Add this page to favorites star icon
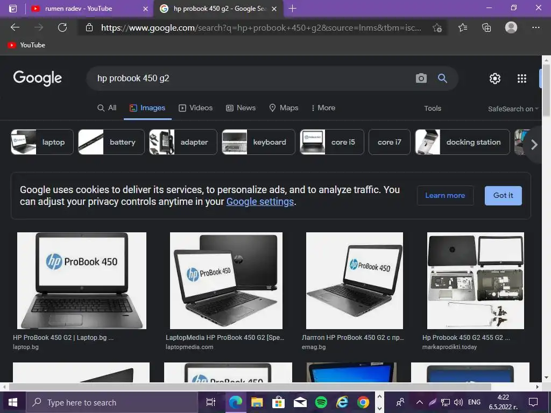Screen dimensions: 551x413 click(x=437, y=28)
